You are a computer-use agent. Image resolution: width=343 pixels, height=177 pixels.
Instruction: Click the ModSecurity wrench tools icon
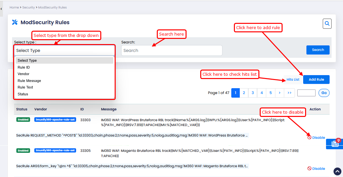pyautogui.click(x=15, y=23)
